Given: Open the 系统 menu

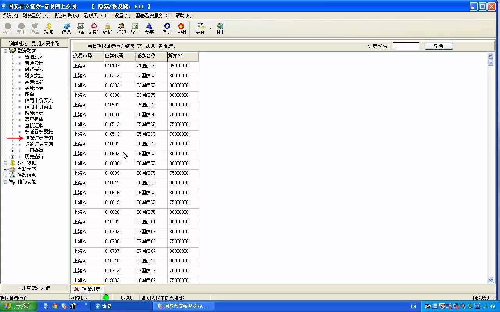Looking at the screenshot, I should pyautogui.click(x=10, y=16).
